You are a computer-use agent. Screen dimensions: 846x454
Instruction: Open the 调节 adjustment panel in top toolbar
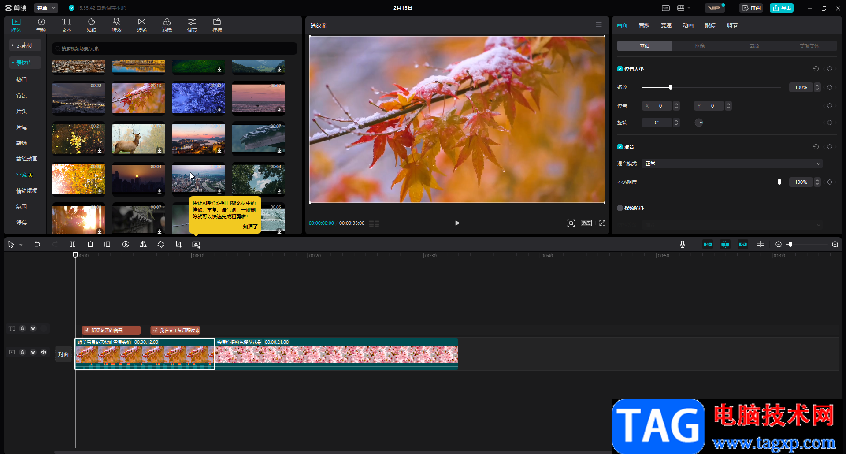192,25
